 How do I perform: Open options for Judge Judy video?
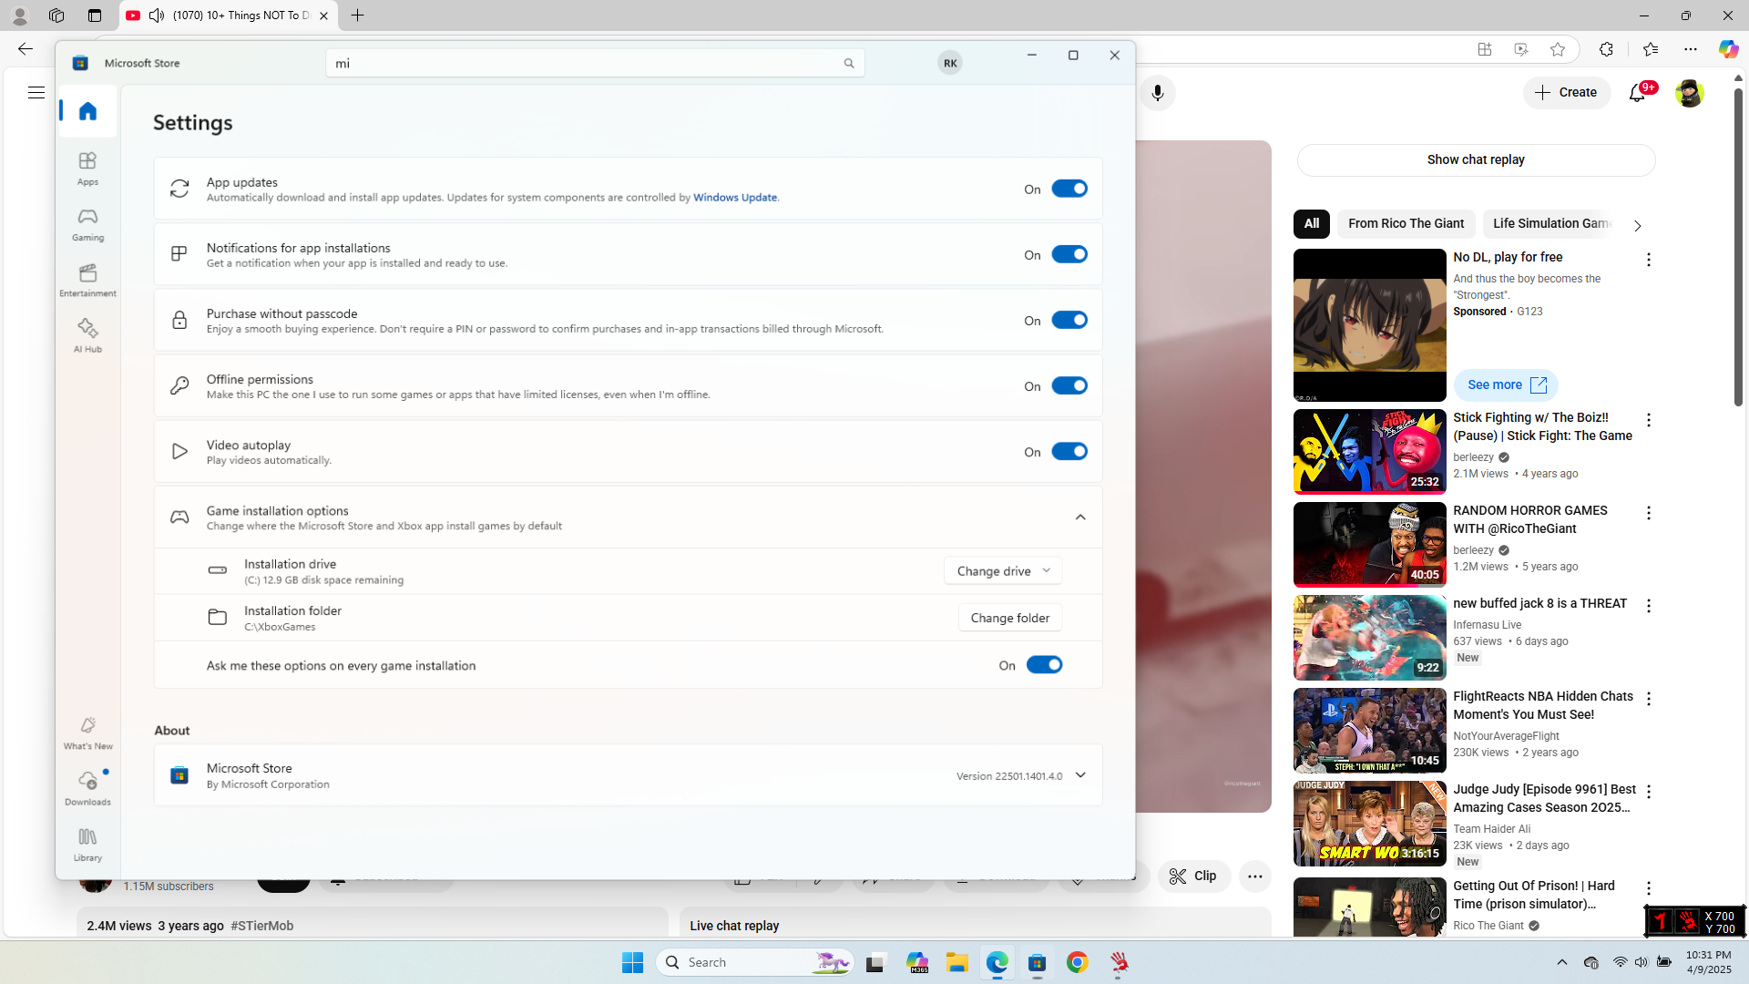[1648, 792]
